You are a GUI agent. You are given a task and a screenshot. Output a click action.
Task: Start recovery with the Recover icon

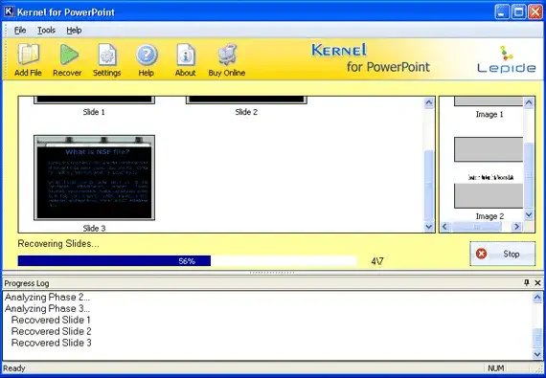(x=67, y=59)
